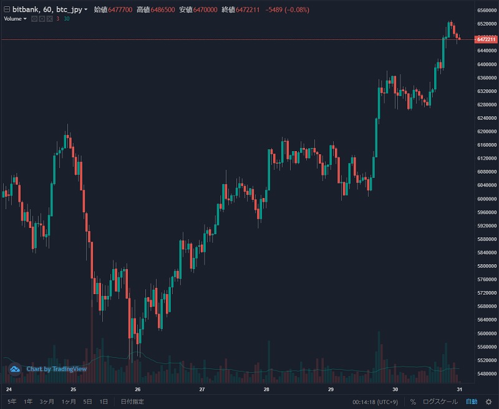Toggle Volume indicator visibility via eye icon

[34, 19]
